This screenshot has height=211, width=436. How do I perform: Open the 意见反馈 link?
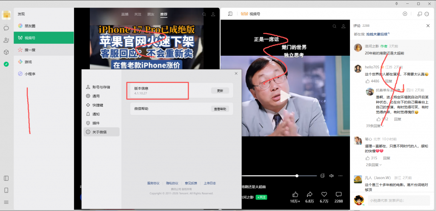[191, 183]
